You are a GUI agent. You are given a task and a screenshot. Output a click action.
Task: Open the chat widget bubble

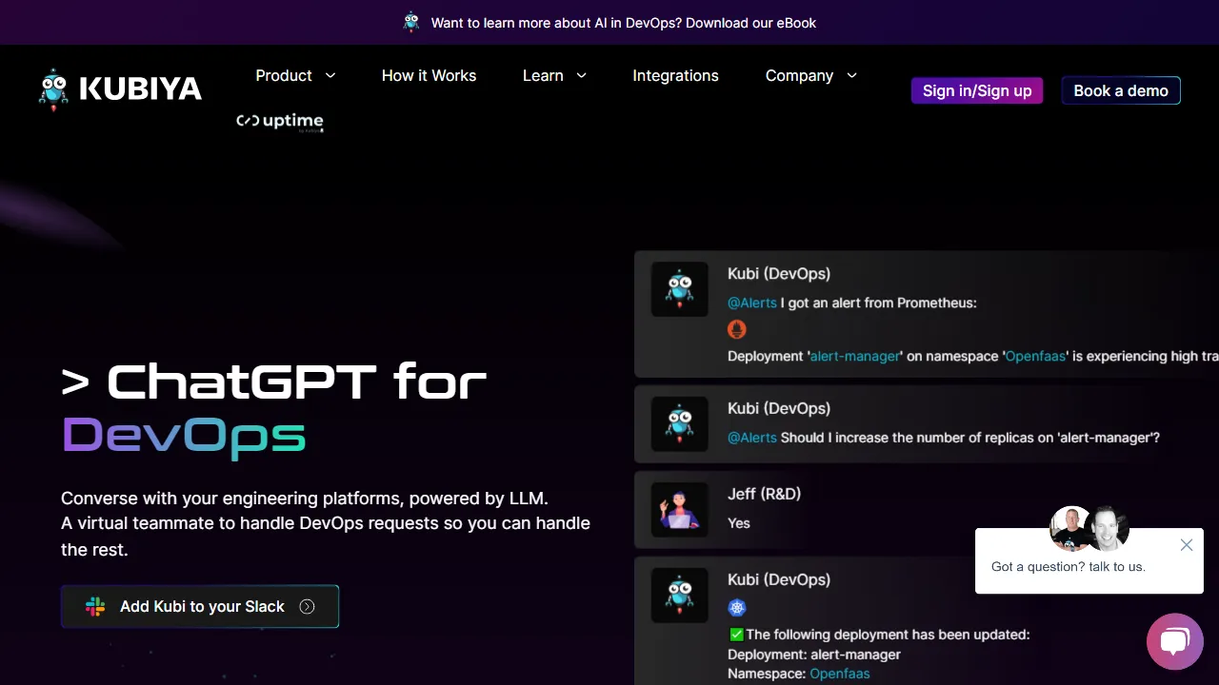(x=1175, y=641)
